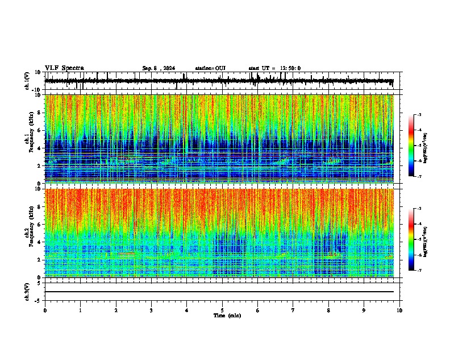Image resolution: width=450 pixels, height=348 pixels.
Task: Click the "ch.3(V)" axis label
Action: (27, 292)
